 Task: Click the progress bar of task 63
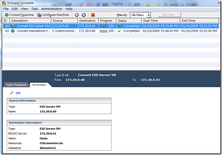[103, 31]
